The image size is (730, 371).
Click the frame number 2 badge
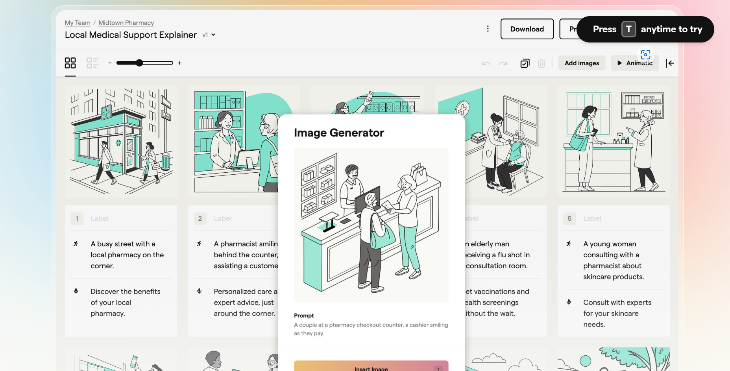200,218
